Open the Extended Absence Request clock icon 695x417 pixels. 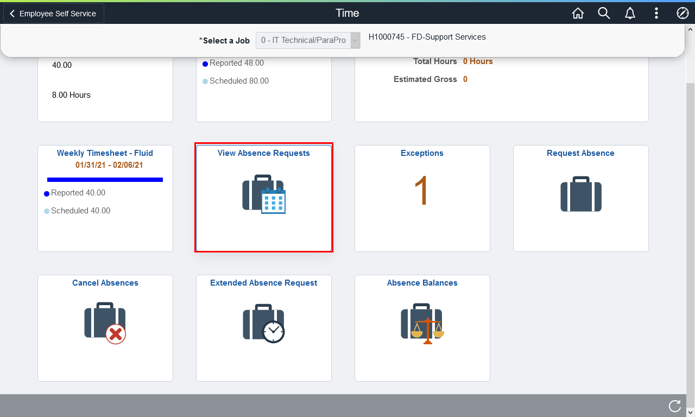[264, 324]
